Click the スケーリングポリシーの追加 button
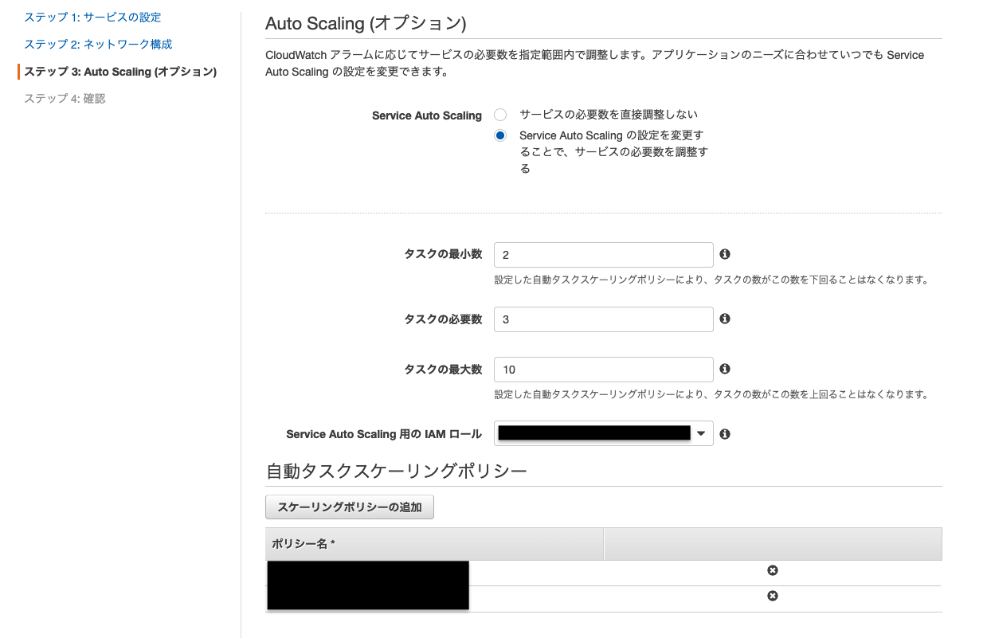The height and width of the screenshot is (638, 987). pyautogui.click(x=349, y=507)
